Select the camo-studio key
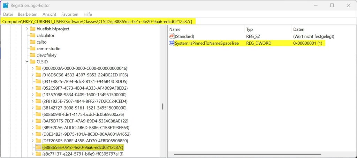 point(48,49)
